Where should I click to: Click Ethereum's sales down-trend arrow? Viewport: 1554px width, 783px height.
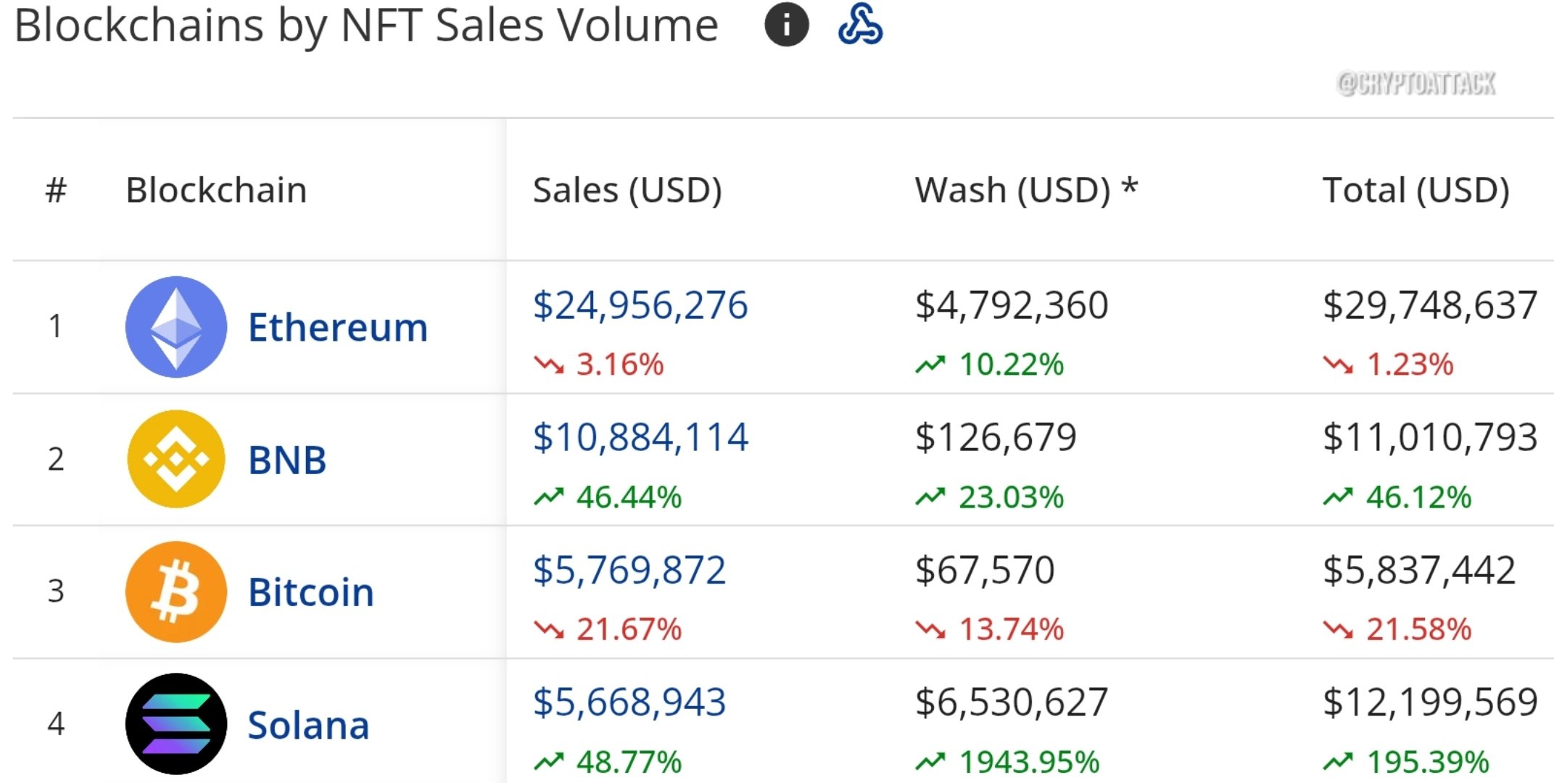(549, 364)
